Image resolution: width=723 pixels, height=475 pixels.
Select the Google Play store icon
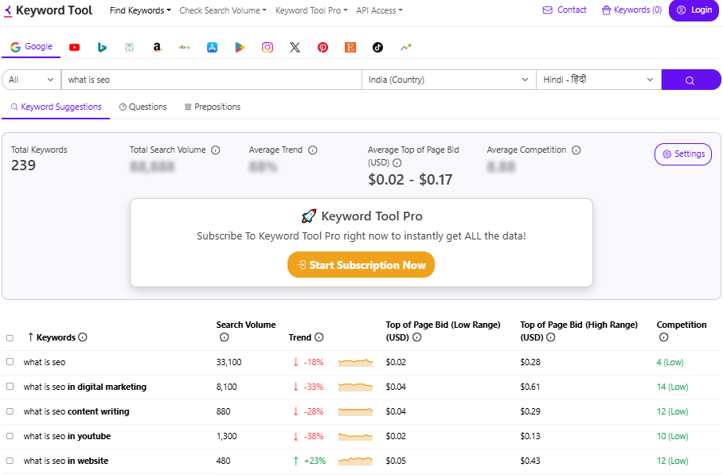(x=239, y=47)
